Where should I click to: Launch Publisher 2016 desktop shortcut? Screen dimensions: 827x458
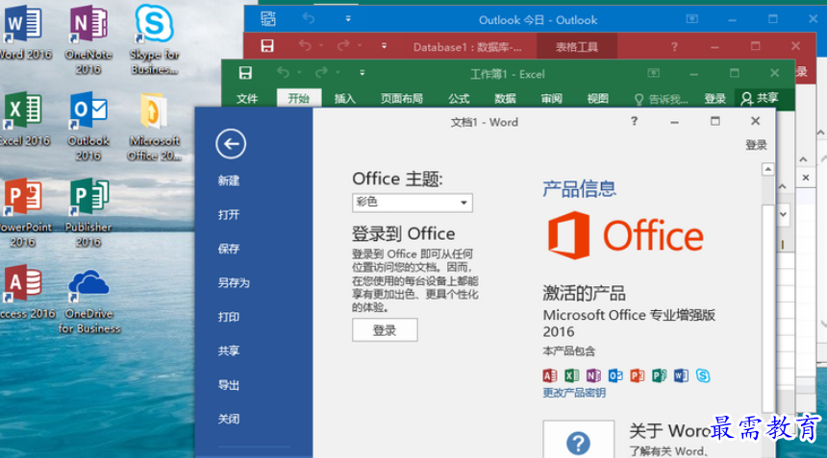pos(88,213)
